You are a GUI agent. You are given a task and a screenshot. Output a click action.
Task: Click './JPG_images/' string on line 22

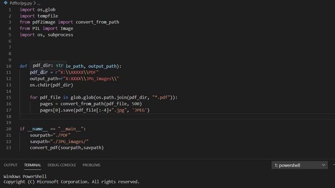(69, 142)
